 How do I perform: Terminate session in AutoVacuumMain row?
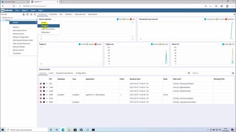[41, 98]
